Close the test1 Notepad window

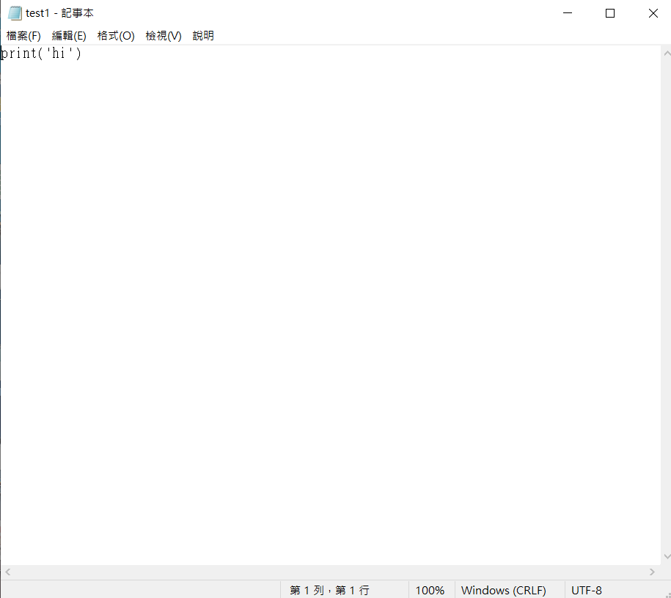pos(653,13)
